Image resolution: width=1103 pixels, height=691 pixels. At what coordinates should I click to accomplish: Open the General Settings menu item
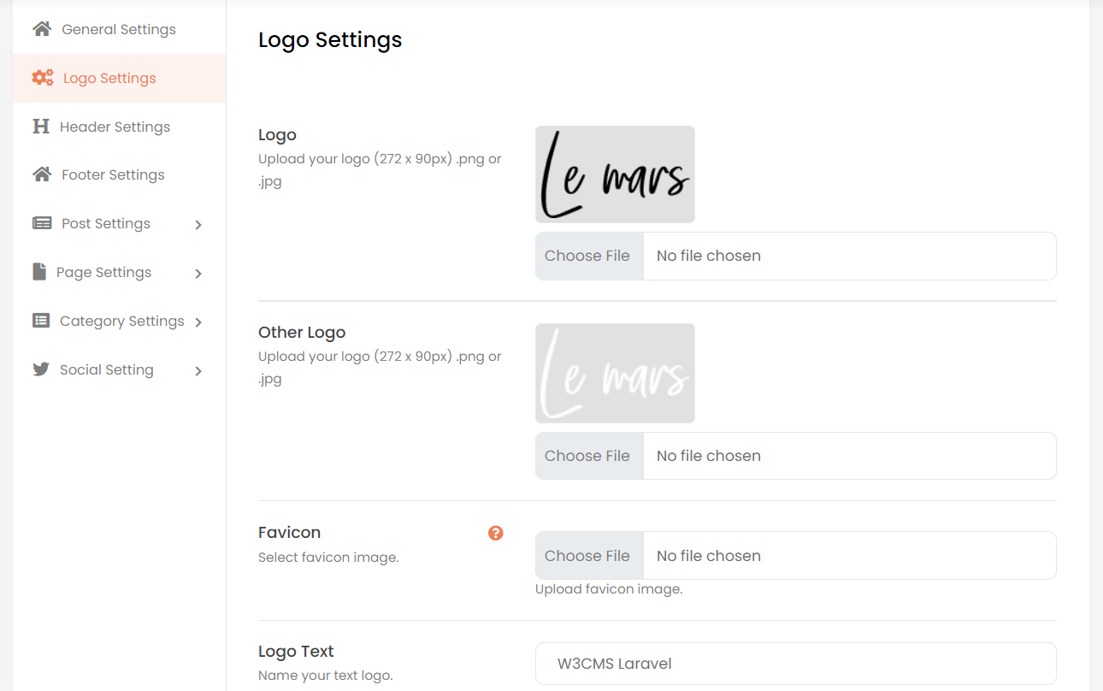point(118,29)
